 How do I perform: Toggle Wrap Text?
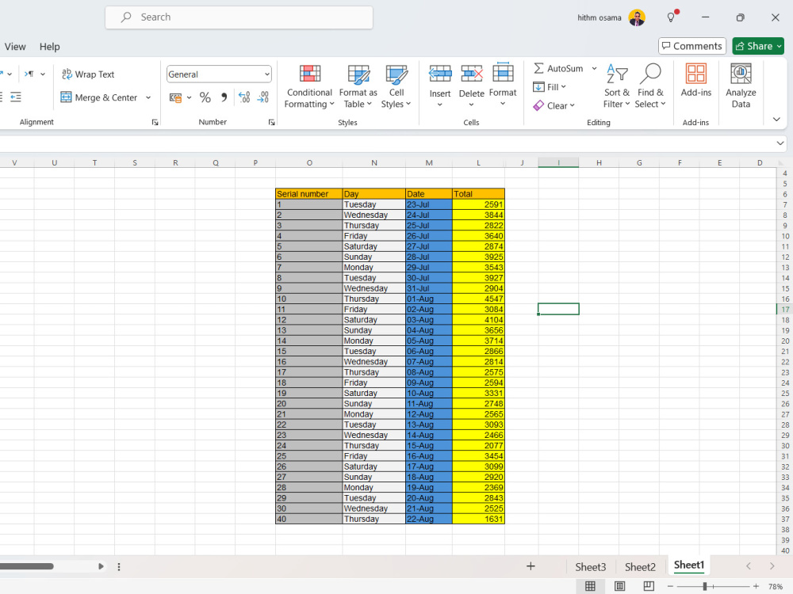click(88, 74)
